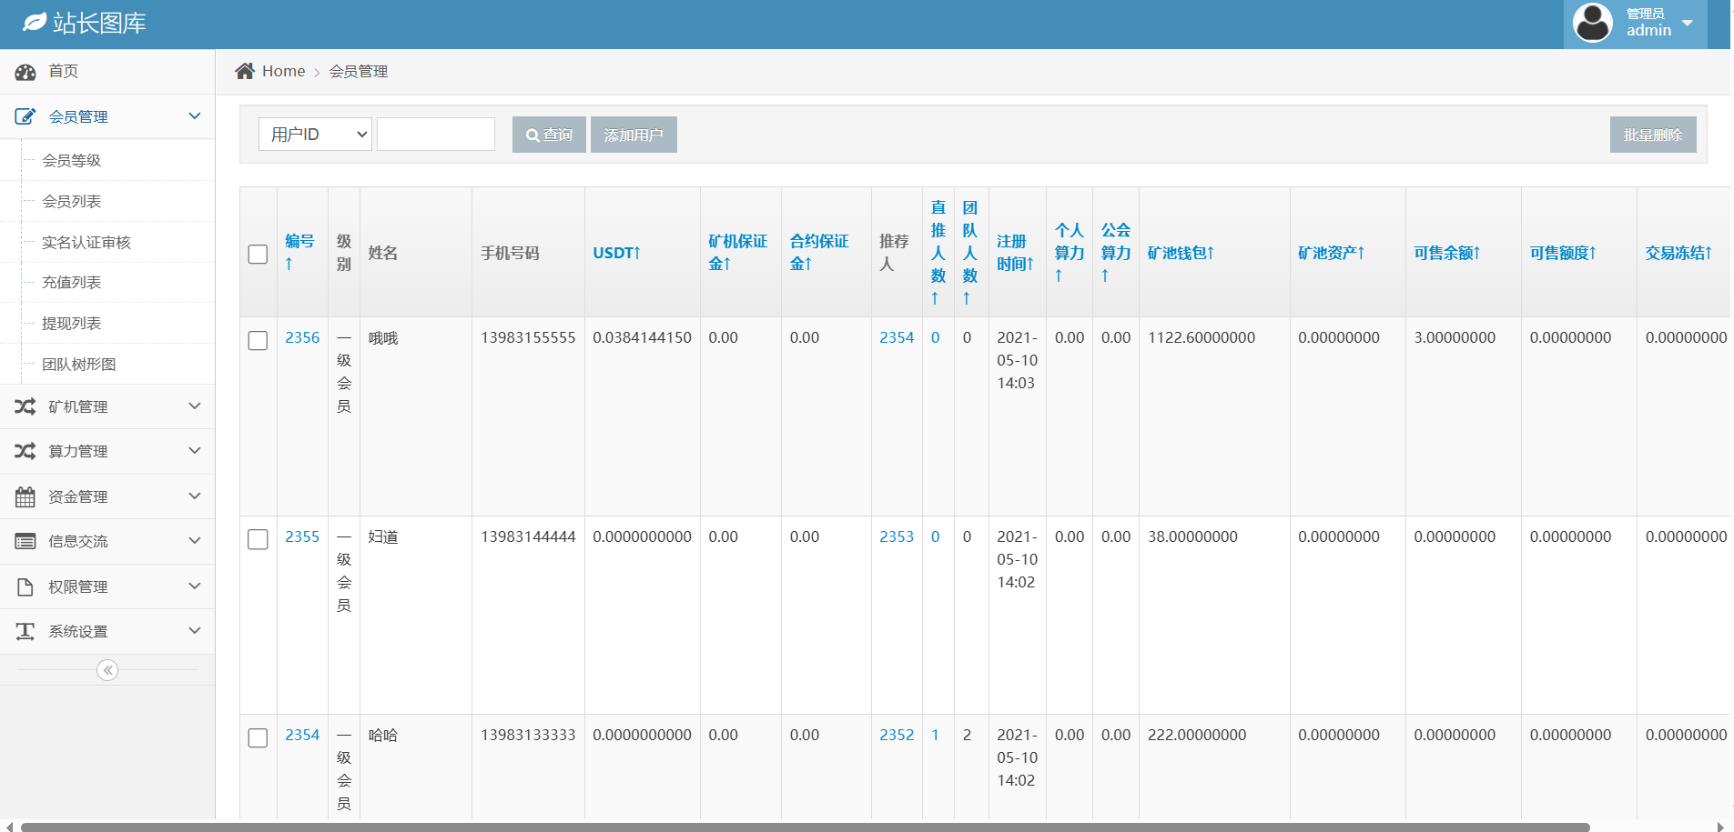The height and width of the screenshot is (832, 1734).
Task: Click the file icon beside 权限管理
Action: 25,587
